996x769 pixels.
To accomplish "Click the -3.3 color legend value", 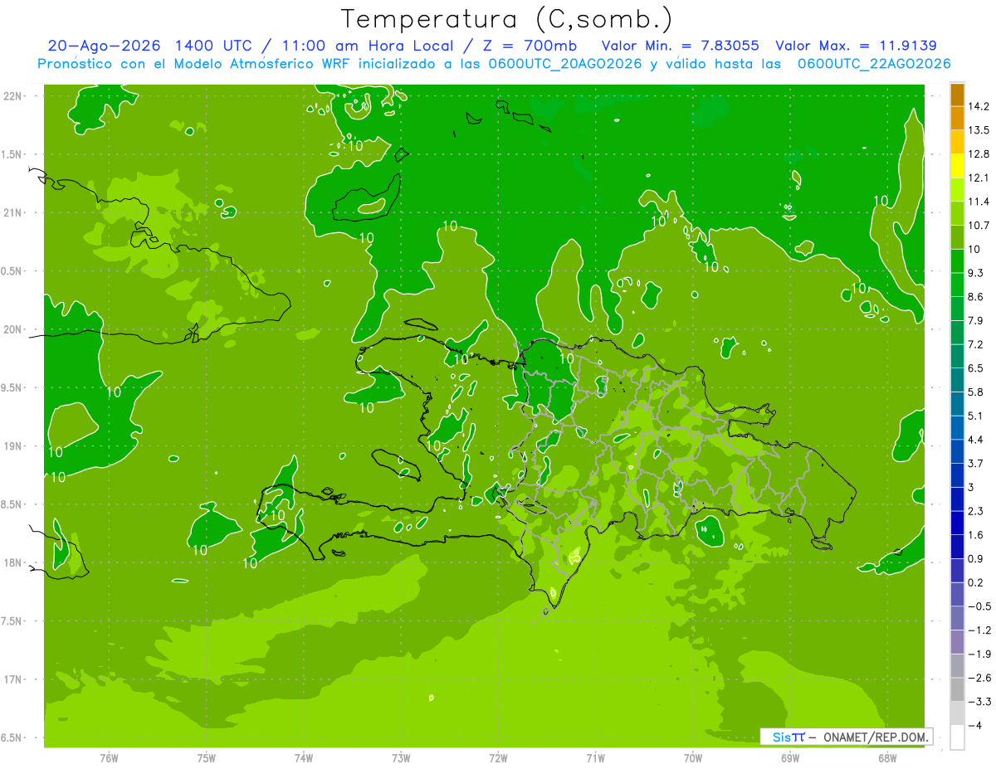I will pos(979,702).
